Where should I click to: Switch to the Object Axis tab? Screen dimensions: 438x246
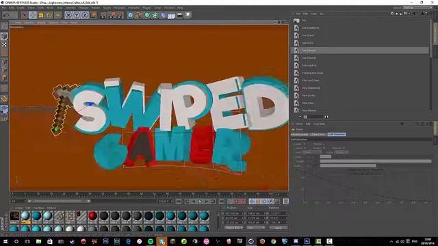pyautogui.click(x=318, y=134)
